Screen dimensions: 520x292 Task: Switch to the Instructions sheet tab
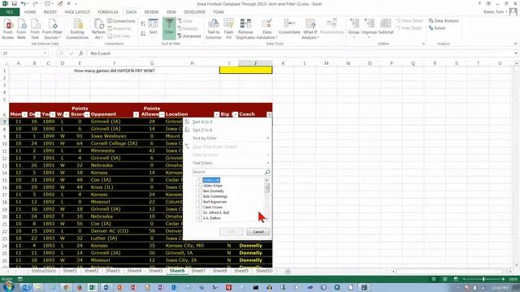[x=43, y=271]
